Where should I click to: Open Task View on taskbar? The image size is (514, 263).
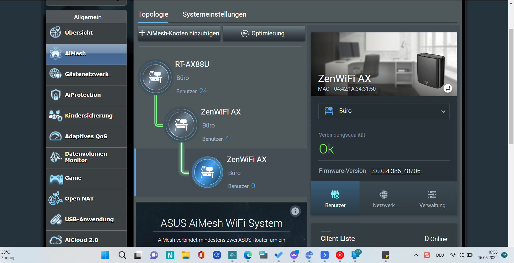(138, 255)
